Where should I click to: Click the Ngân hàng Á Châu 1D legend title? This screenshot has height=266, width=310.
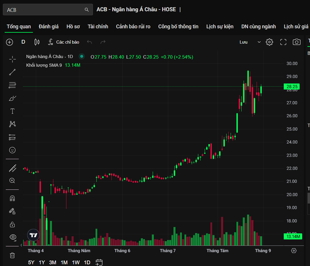[x=50, y=57]
